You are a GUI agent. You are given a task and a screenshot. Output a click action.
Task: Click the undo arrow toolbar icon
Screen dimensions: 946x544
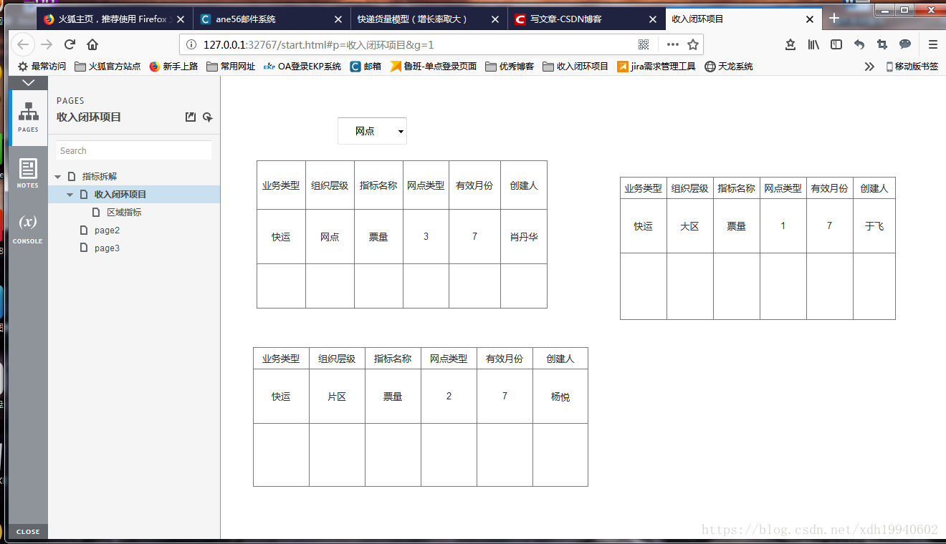(x=859, y=44)
